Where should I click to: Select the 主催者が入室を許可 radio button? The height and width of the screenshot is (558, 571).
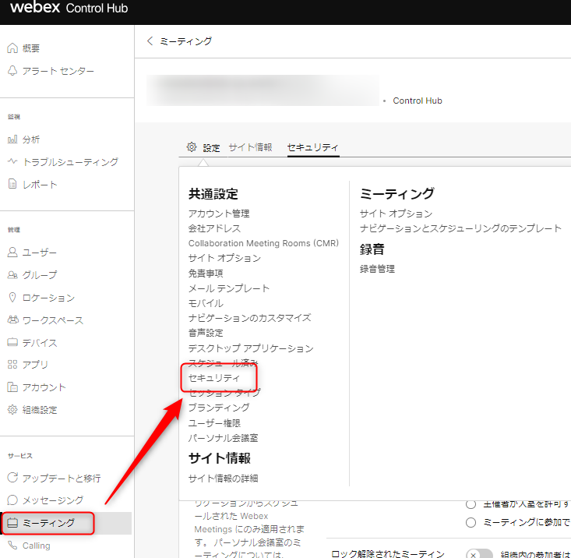tap(471, 504)
